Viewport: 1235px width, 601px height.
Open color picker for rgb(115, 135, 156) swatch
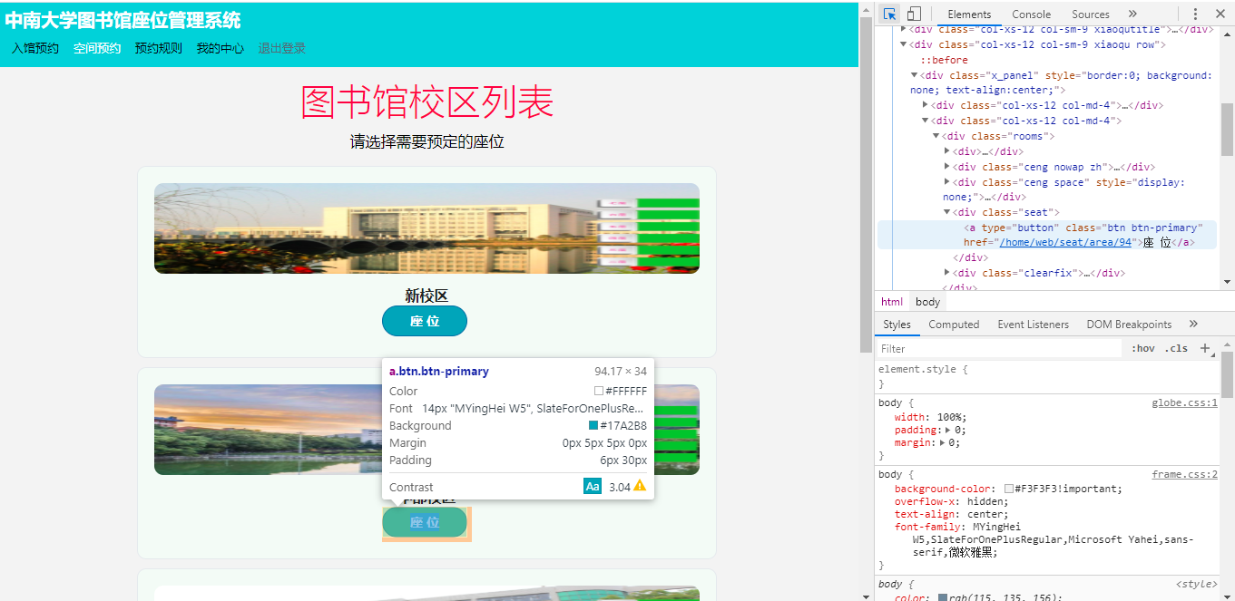pyautogui.click(x=942, y=598)
